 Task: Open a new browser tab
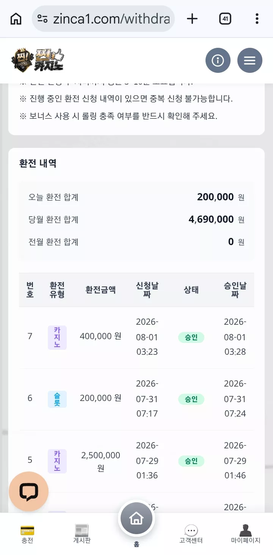(x=192, y=19)
